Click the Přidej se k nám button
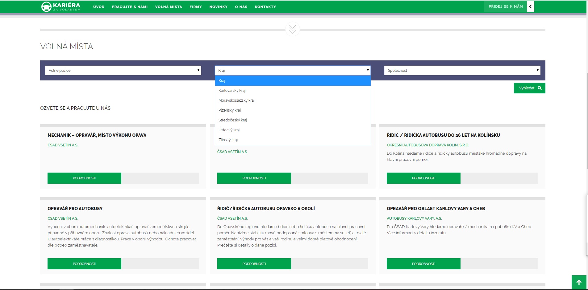Image resolution: width=588 pixels, height=290 pixels. tap(505, 6)
